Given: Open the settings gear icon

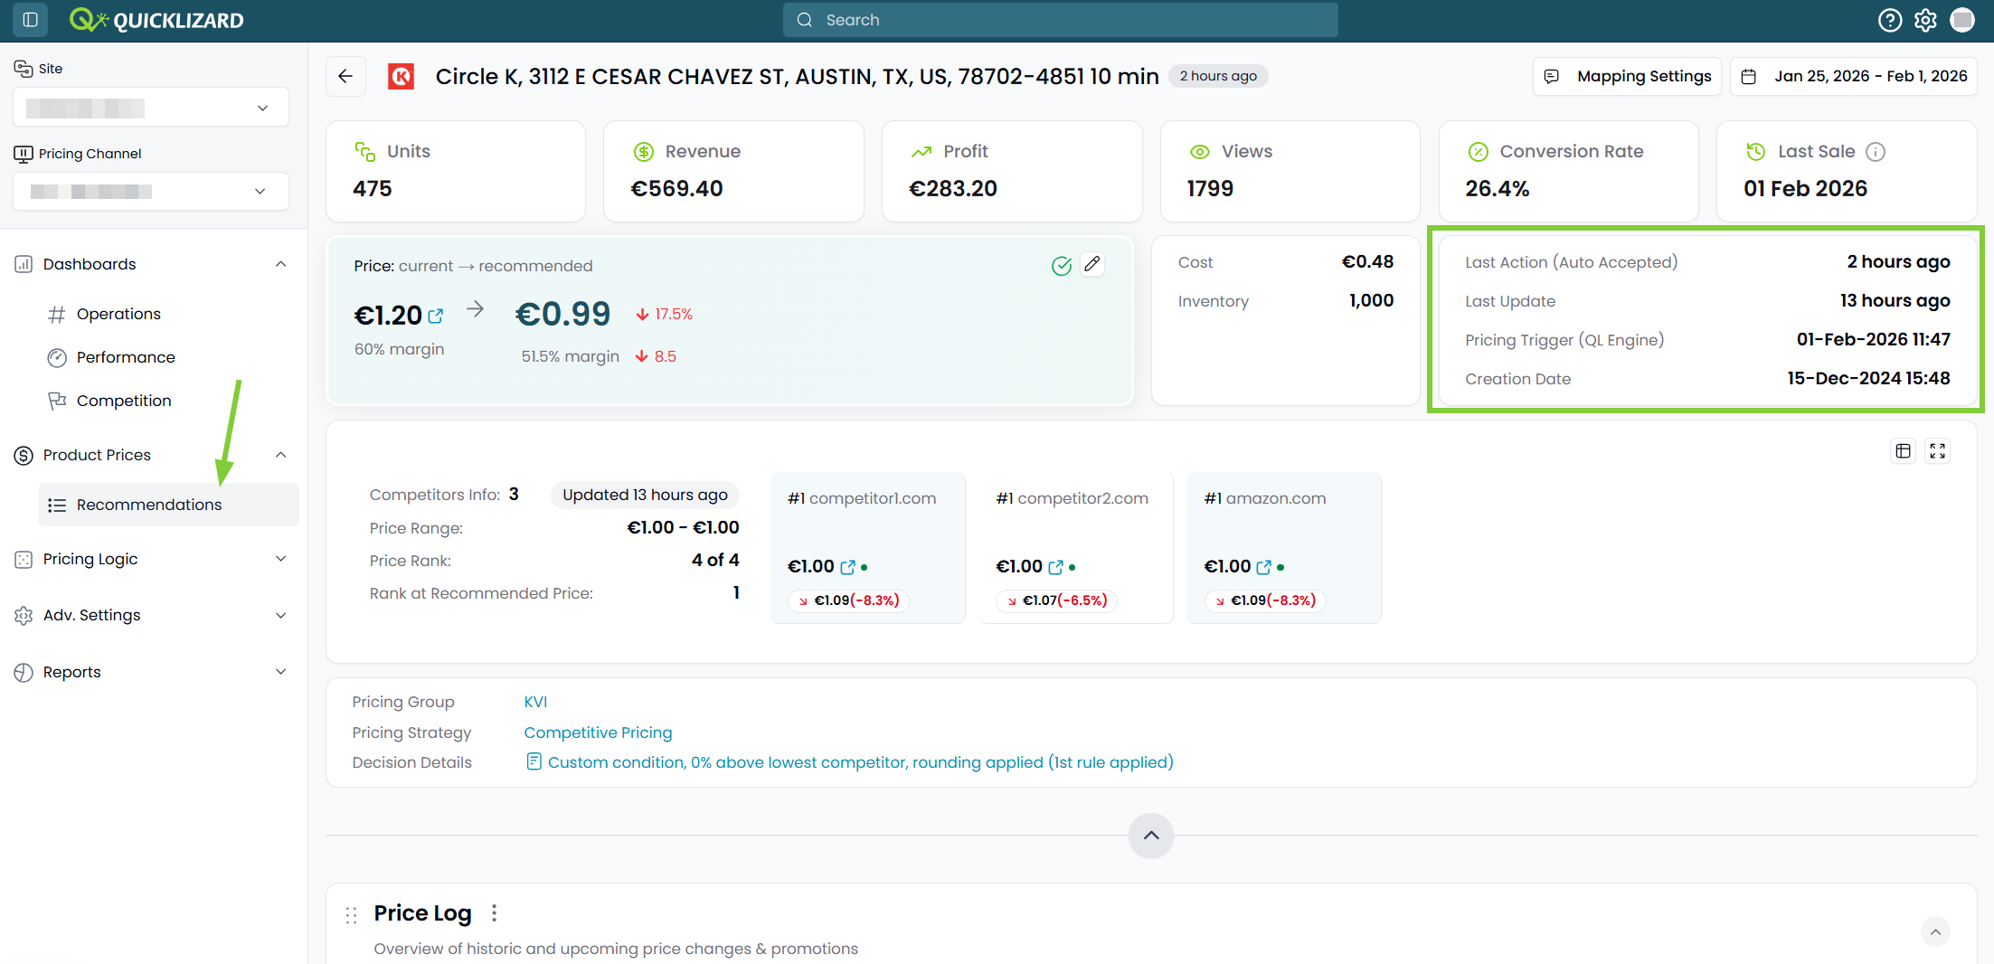Looking at the screenshot, I should coord(1926,20).
